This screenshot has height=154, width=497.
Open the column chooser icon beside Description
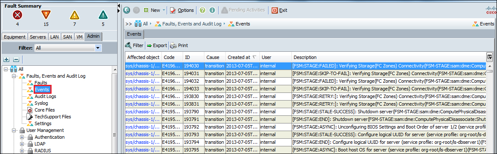(x=490, y=57)
